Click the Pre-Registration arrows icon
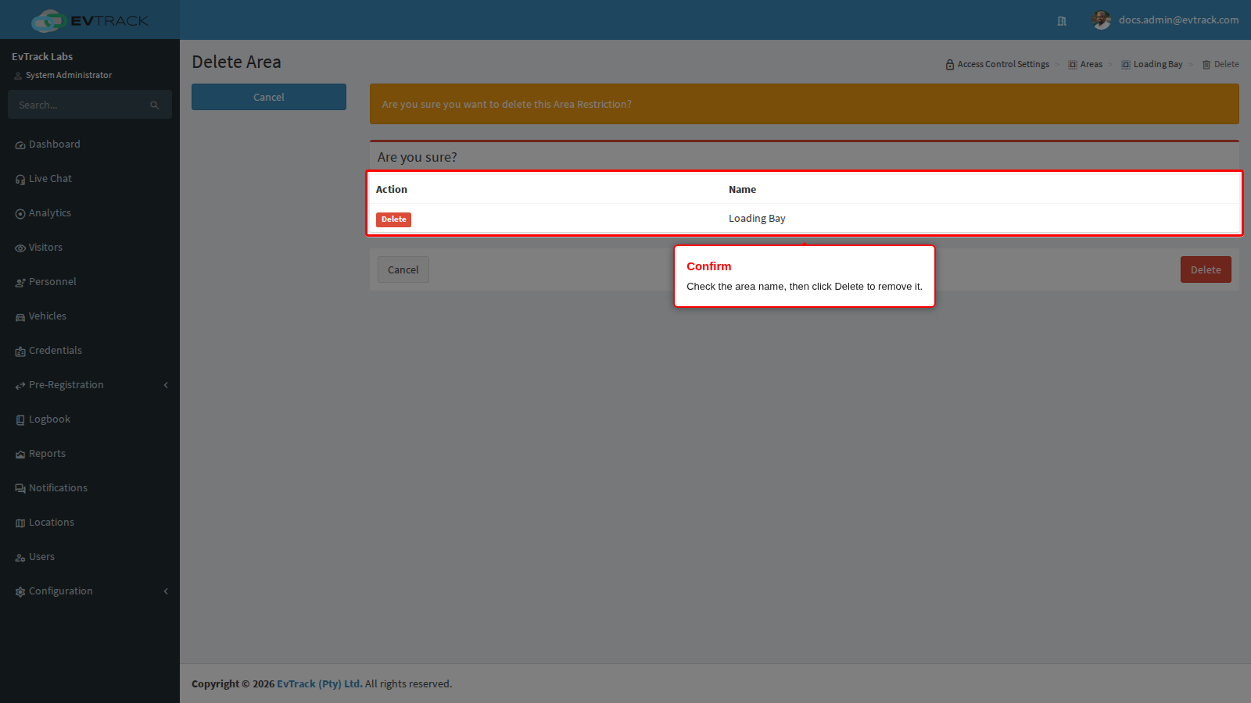Screen dimensions: 1251x703 tap(20, 386)
